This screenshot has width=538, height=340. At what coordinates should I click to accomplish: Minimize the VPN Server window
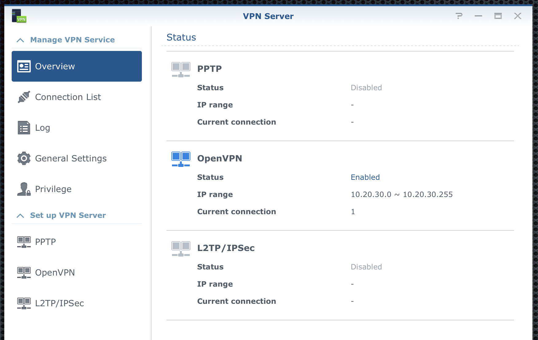[478, 16]
